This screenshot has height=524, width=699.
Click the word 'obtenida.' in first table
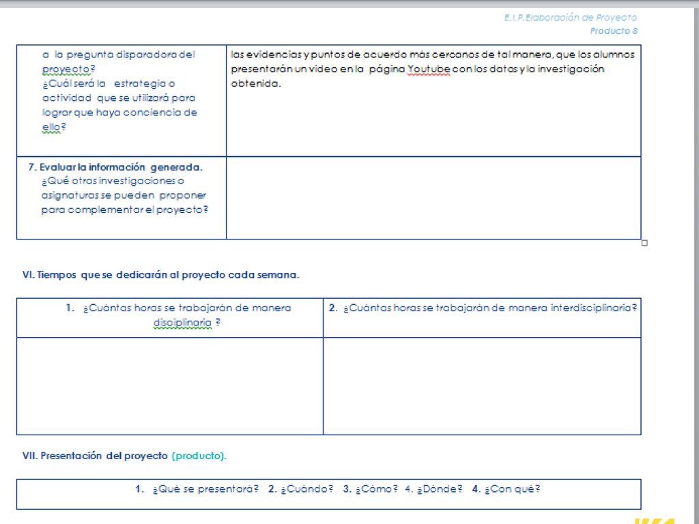click(x=256, y=83)
